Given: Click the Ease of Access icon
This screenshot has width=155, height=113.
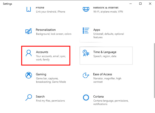Looking at the screenshot, I should [86, 75].
